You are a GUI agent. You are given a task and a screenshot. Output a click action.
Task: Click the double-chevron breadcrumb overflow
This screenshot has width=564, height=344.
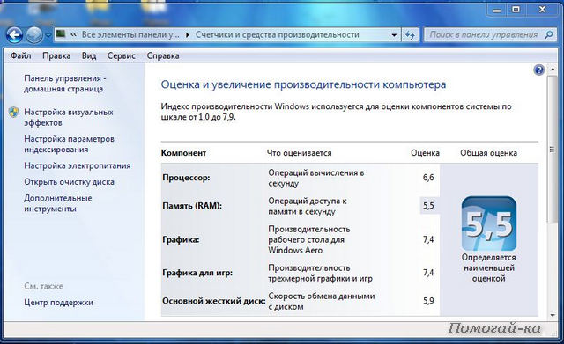(x=74, y=34)
